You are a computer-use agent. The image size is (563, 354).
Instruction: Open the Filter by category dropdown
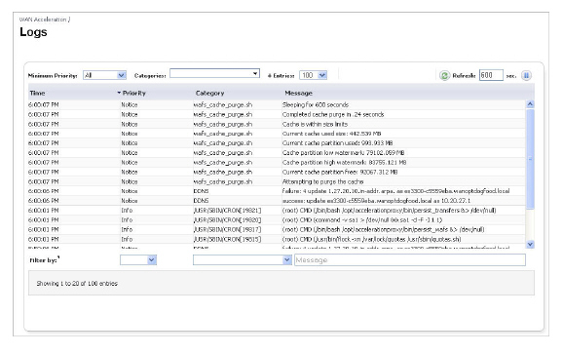pyautogui.click(x=242, y=259)
